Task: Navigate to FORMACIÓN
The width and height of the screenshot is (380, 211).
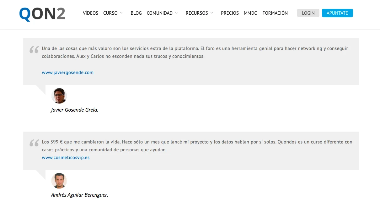Action: 275,13
